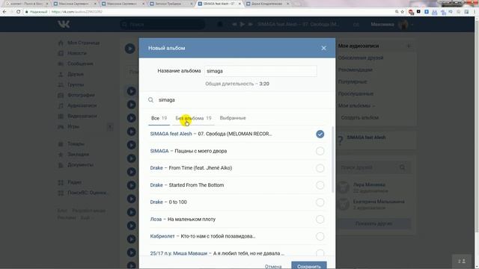Screen dimensions: 479x269
Task: Click the large play button above audio list
Action: [x=129, y=49]
